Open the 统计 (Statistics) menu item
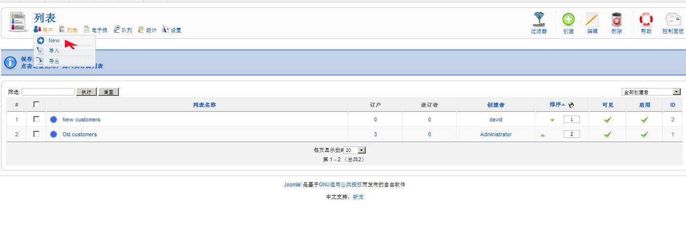This screenshot has width=686, height=240. pyautogui.click(x=147, y=30)
